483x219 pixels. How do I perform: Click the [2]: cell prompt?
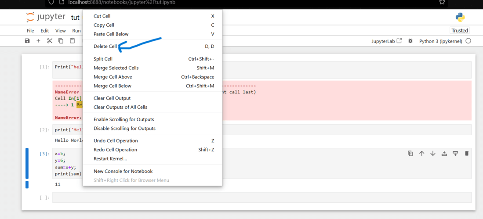pos(45,130)
